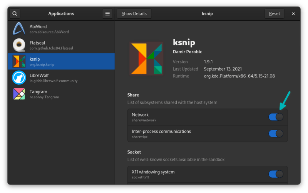
Task: Click the Reset button
Action: point(275,13)
